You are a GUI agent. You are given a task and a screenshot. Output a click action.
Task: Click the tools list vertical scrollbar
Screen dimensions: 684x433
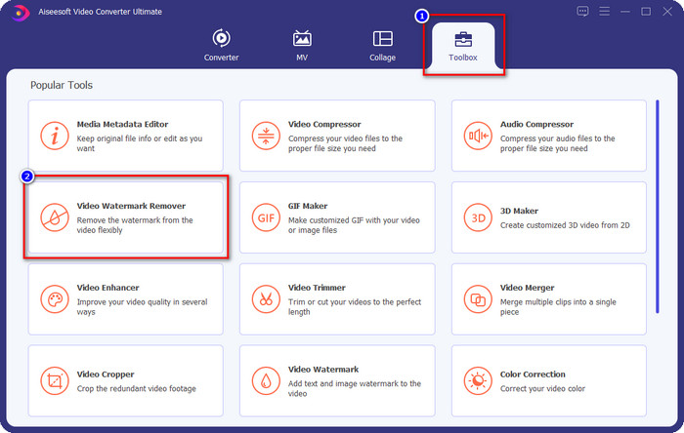tap(657, 205)
